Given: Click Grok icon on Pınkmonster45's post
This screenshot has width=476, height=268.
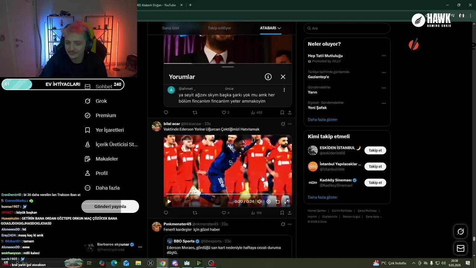Looking at the screenshot, I should [283, 224].
